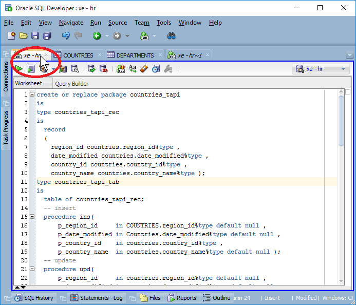Open the Statements - Log panel
Screen dimensions: 356x305
97,298
